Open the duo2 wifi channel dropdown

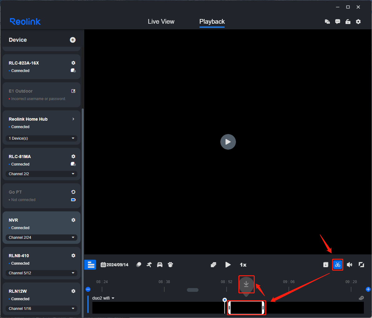click(x=103, y=298)
